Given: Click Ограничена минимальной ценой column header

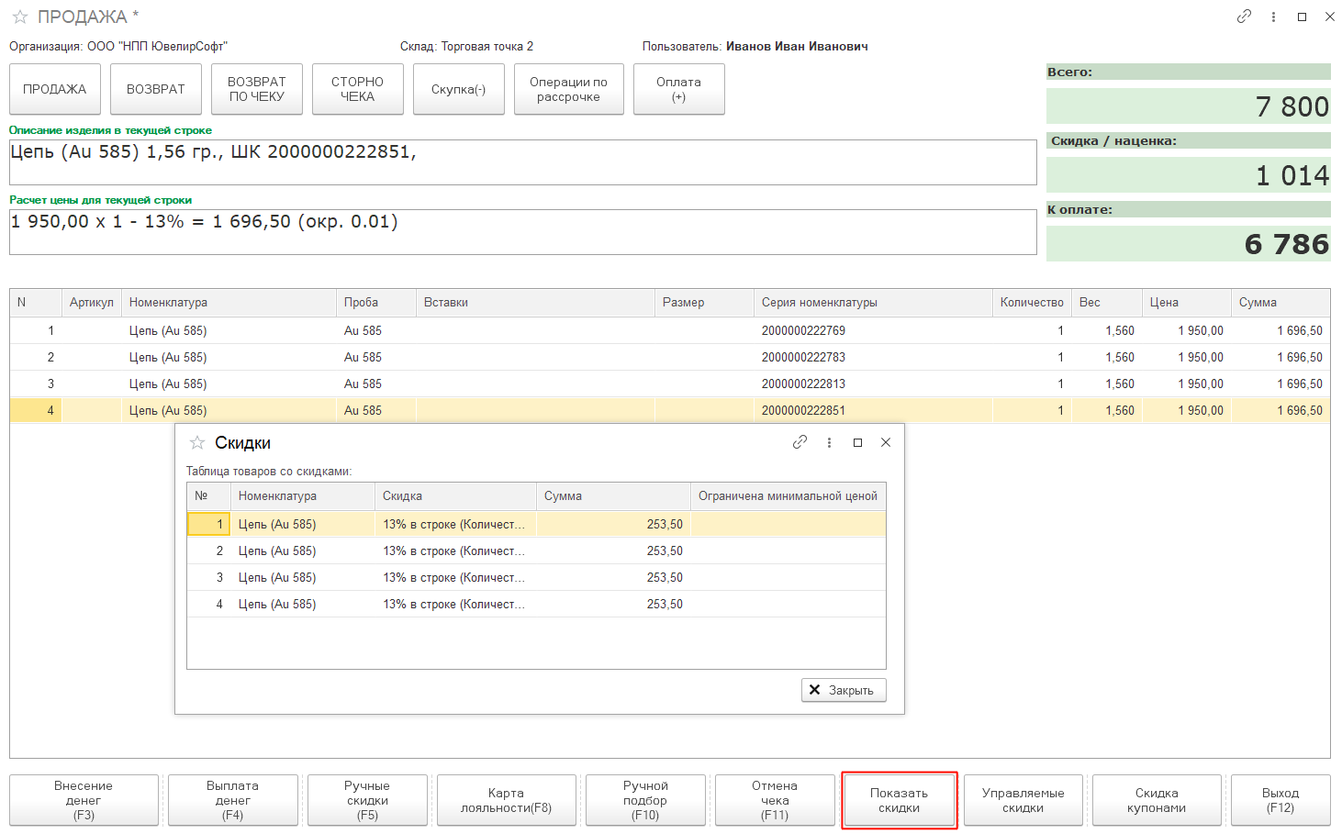Looking at the screenshot, I should (x=788, y=496).
